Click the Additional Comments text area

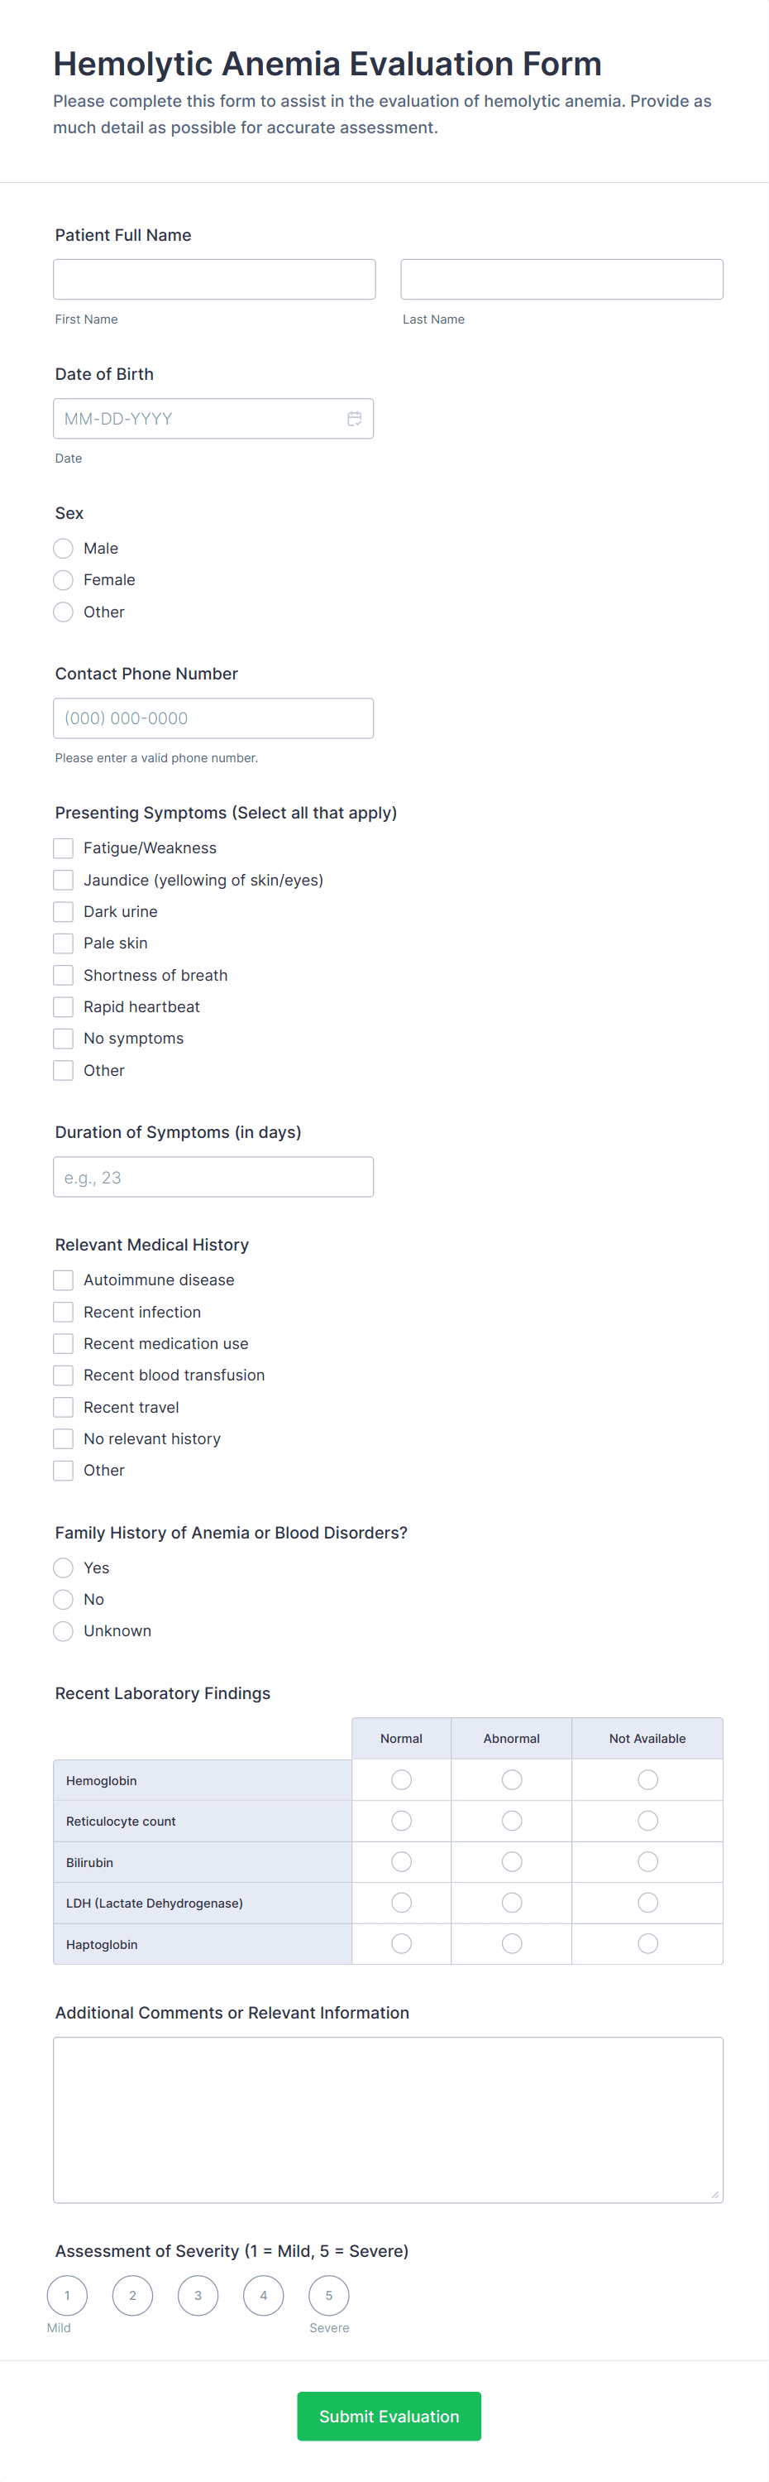click(388, 2120)
